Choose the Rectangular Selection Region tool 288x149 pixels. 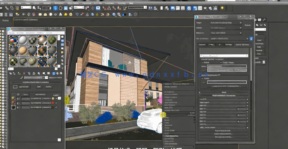[44, 8]
